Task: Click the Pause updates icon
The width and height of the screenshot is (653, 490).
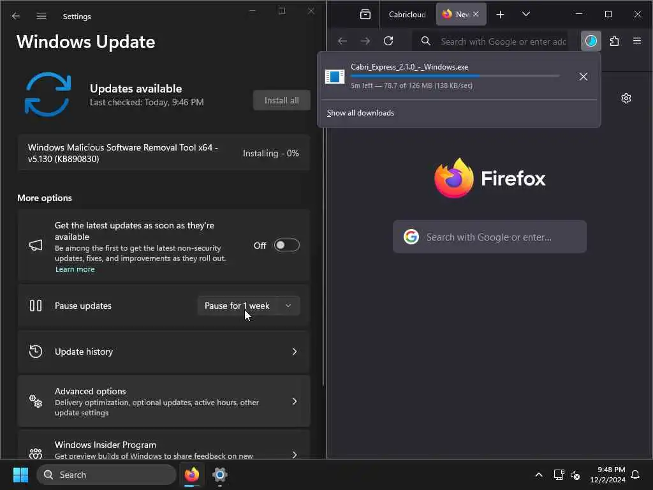Action: pyautogui.click(x=36, y=306)
